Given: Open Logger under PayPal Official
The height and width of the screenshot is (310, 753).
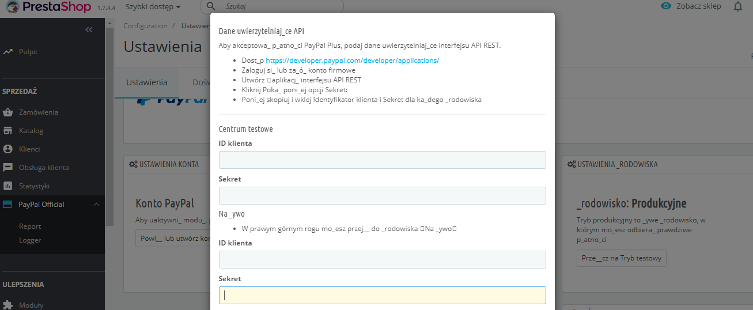Looking at the screenshot, I should click(x=30, y=240).
